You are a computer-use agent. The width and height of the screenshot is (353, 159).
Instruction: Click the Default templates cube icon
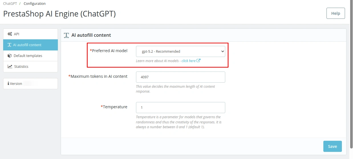(x=10, y=56)
